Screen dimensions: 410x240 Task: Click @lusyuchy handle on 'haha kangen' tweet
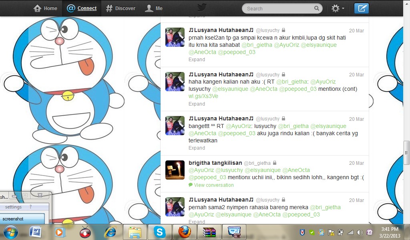tap(267, 75)
